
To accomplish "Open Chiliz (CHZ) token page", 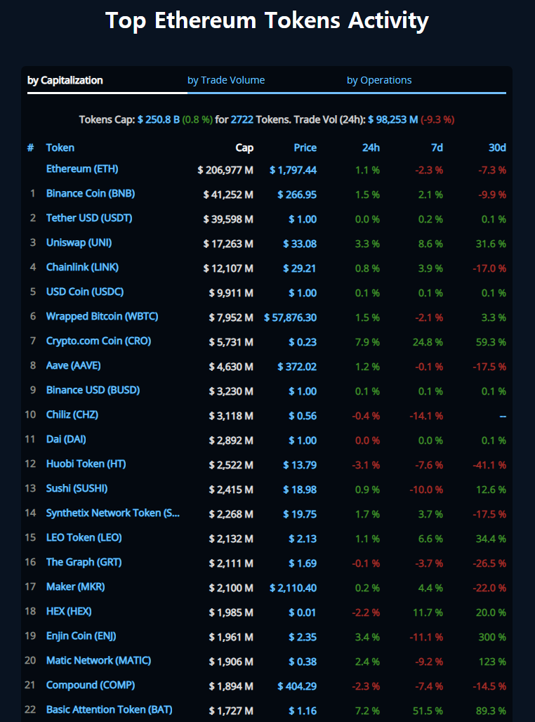I will [x=72, y=414].
